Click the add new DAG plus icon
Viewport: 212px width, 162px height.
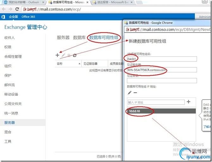[57, 55]
